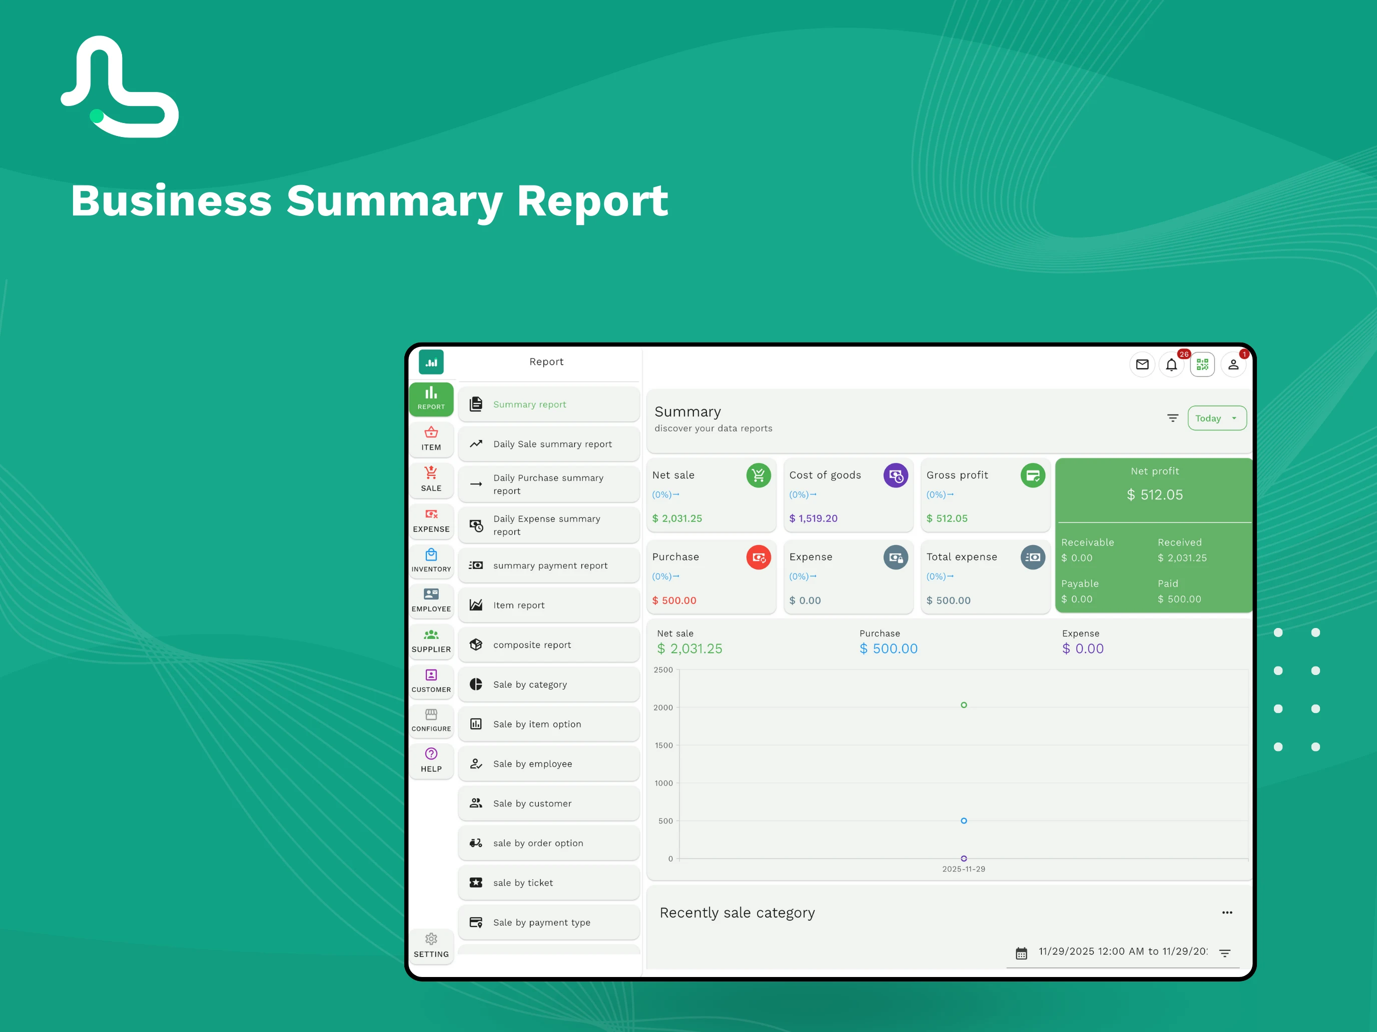The image size is (1377, 1032).
Task: Open Sale by category report
Action: [548, 684]
